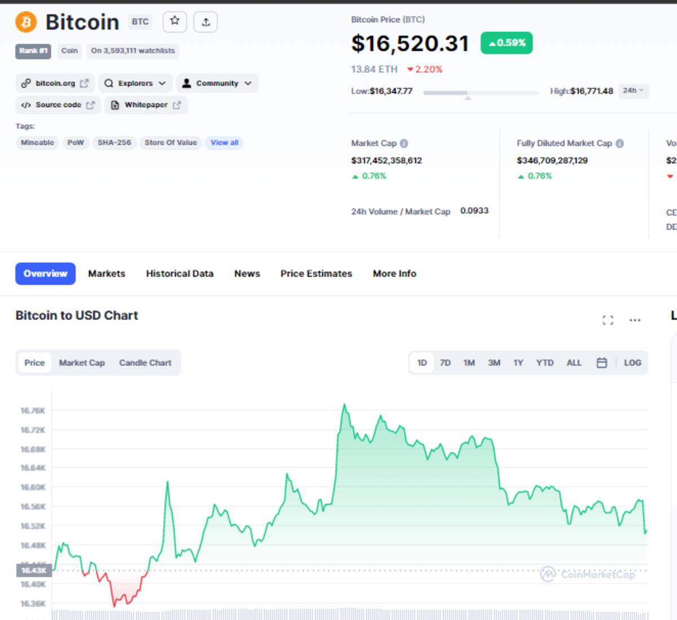Open the chart three-dots options menu
Viewport: 677px width, 620px height.
[635, 320]
